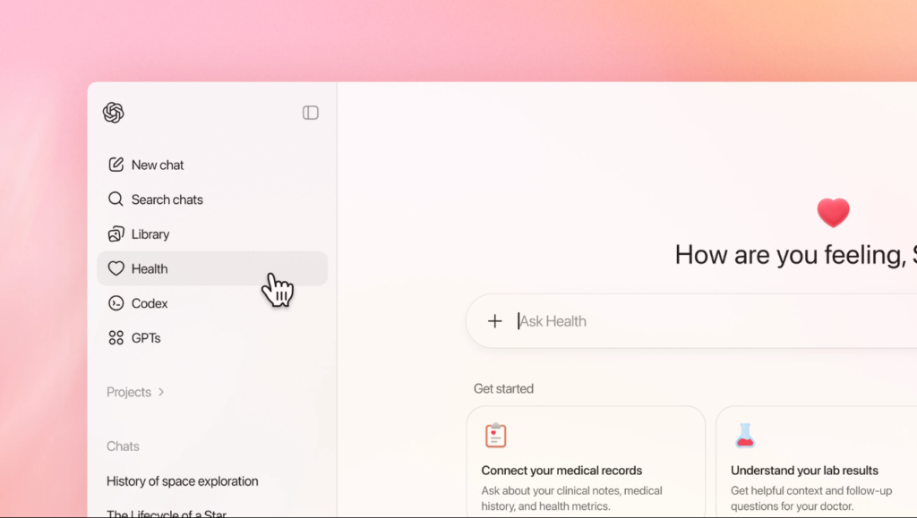
Task: Toggle the sidebar collapse button
Action: click(x=311, y=113)
